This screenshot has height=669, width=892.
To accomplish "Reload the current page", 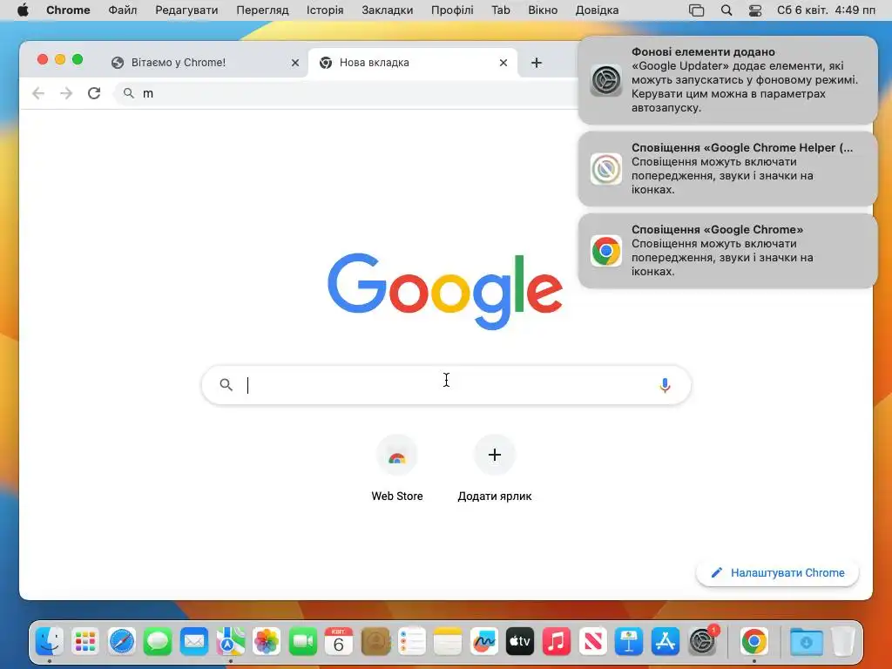I will [94, 93].
